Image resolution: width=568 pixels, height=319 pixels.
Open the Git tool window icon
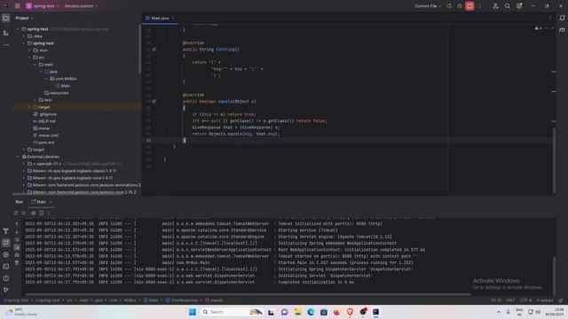point(6,290)
